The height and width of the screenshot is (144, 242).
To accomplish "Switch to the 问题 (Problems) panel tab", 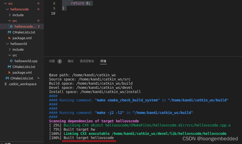I will [52, 61].
